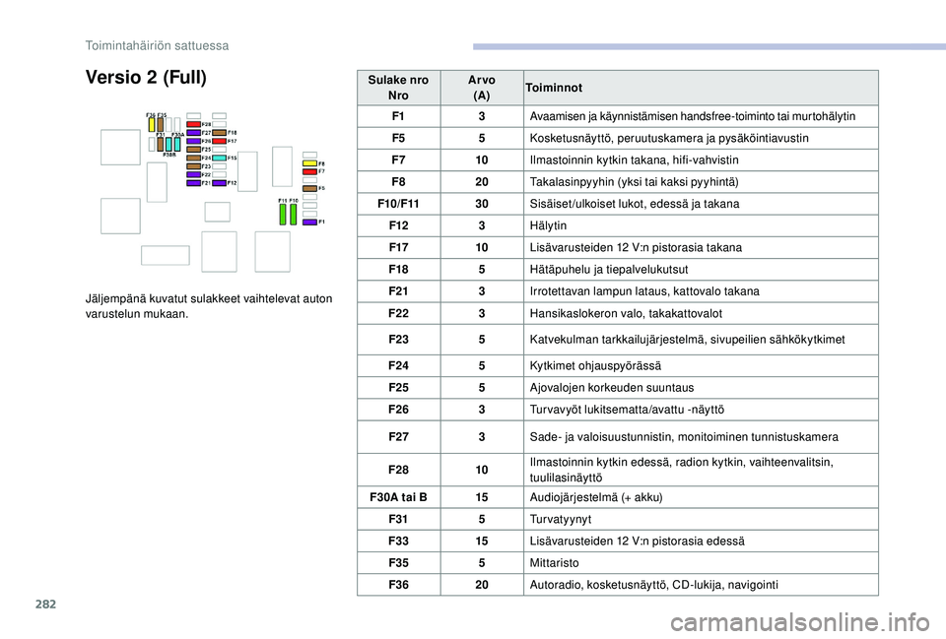This screenshot has height=639, width=946.
Task: Click the F1 cell in the table
Action: coord(398,116)
